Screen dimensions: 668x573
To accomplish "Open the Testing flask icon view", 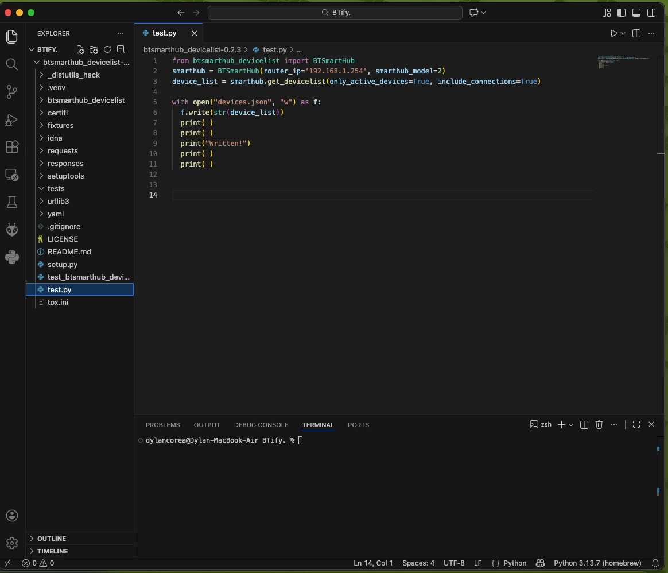I will tap(12, 202).
